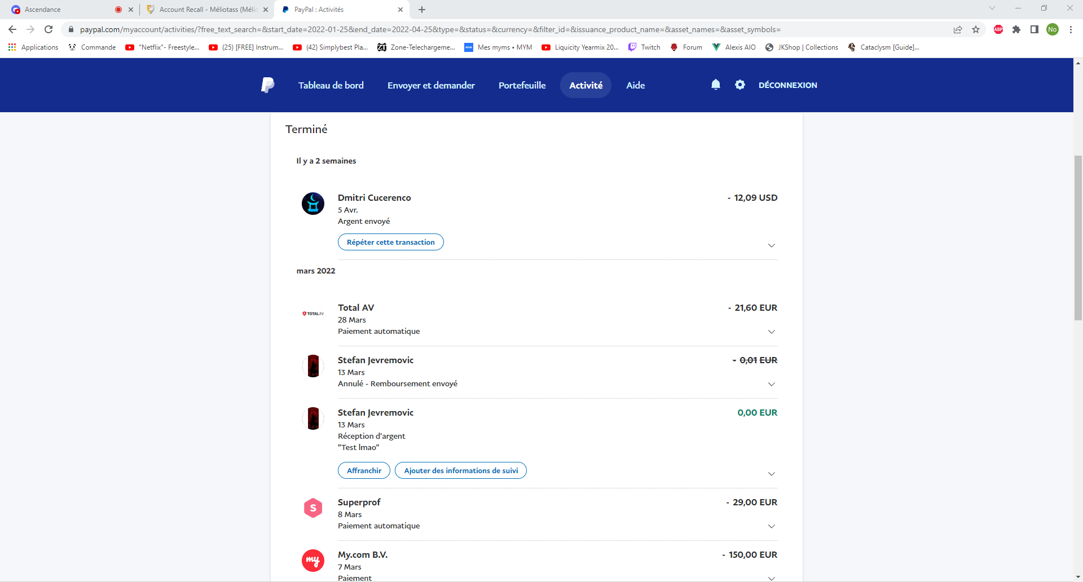The image size is (1083, 582).
Task: Expand the cancelled Stefan Jevremovic refund details
Action: (772, 384)
